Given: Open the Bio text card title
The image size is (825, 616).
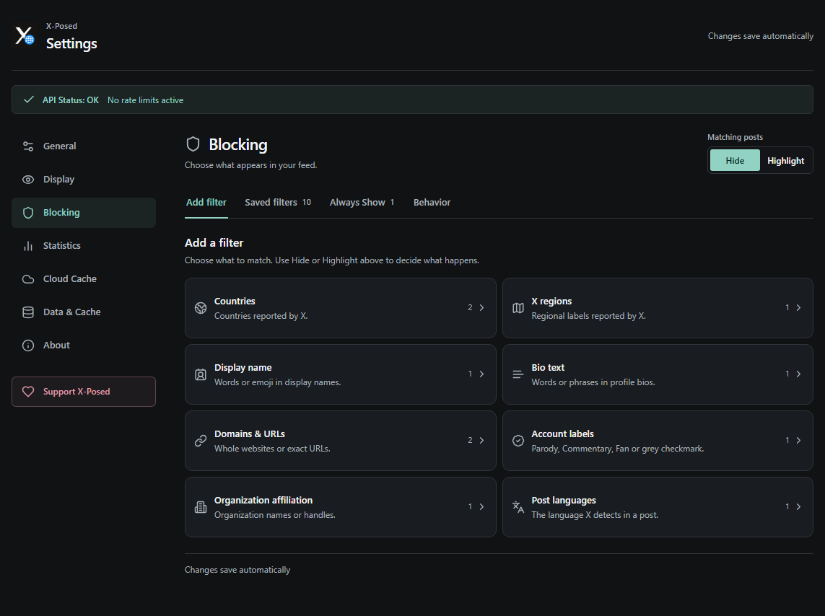Looking at the screenshot, I should point(548,367).
